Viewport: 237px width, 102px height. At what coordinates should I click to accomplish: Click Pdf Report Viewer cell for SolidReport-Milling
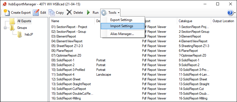[x=154, y=98]
